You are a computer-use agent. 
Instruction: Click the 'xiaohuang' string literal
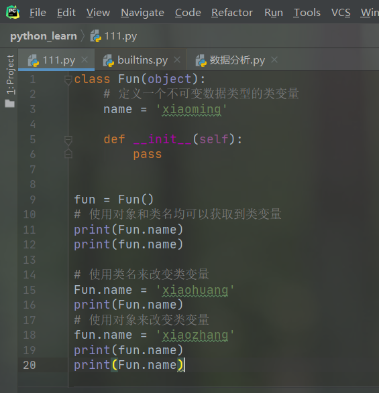click(x=195, y=290)
